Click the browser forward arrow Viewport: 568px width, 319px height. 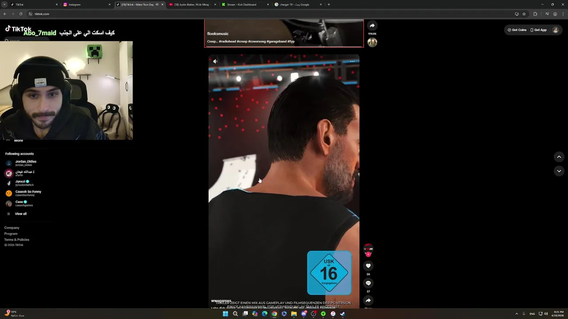coord(13,14)
